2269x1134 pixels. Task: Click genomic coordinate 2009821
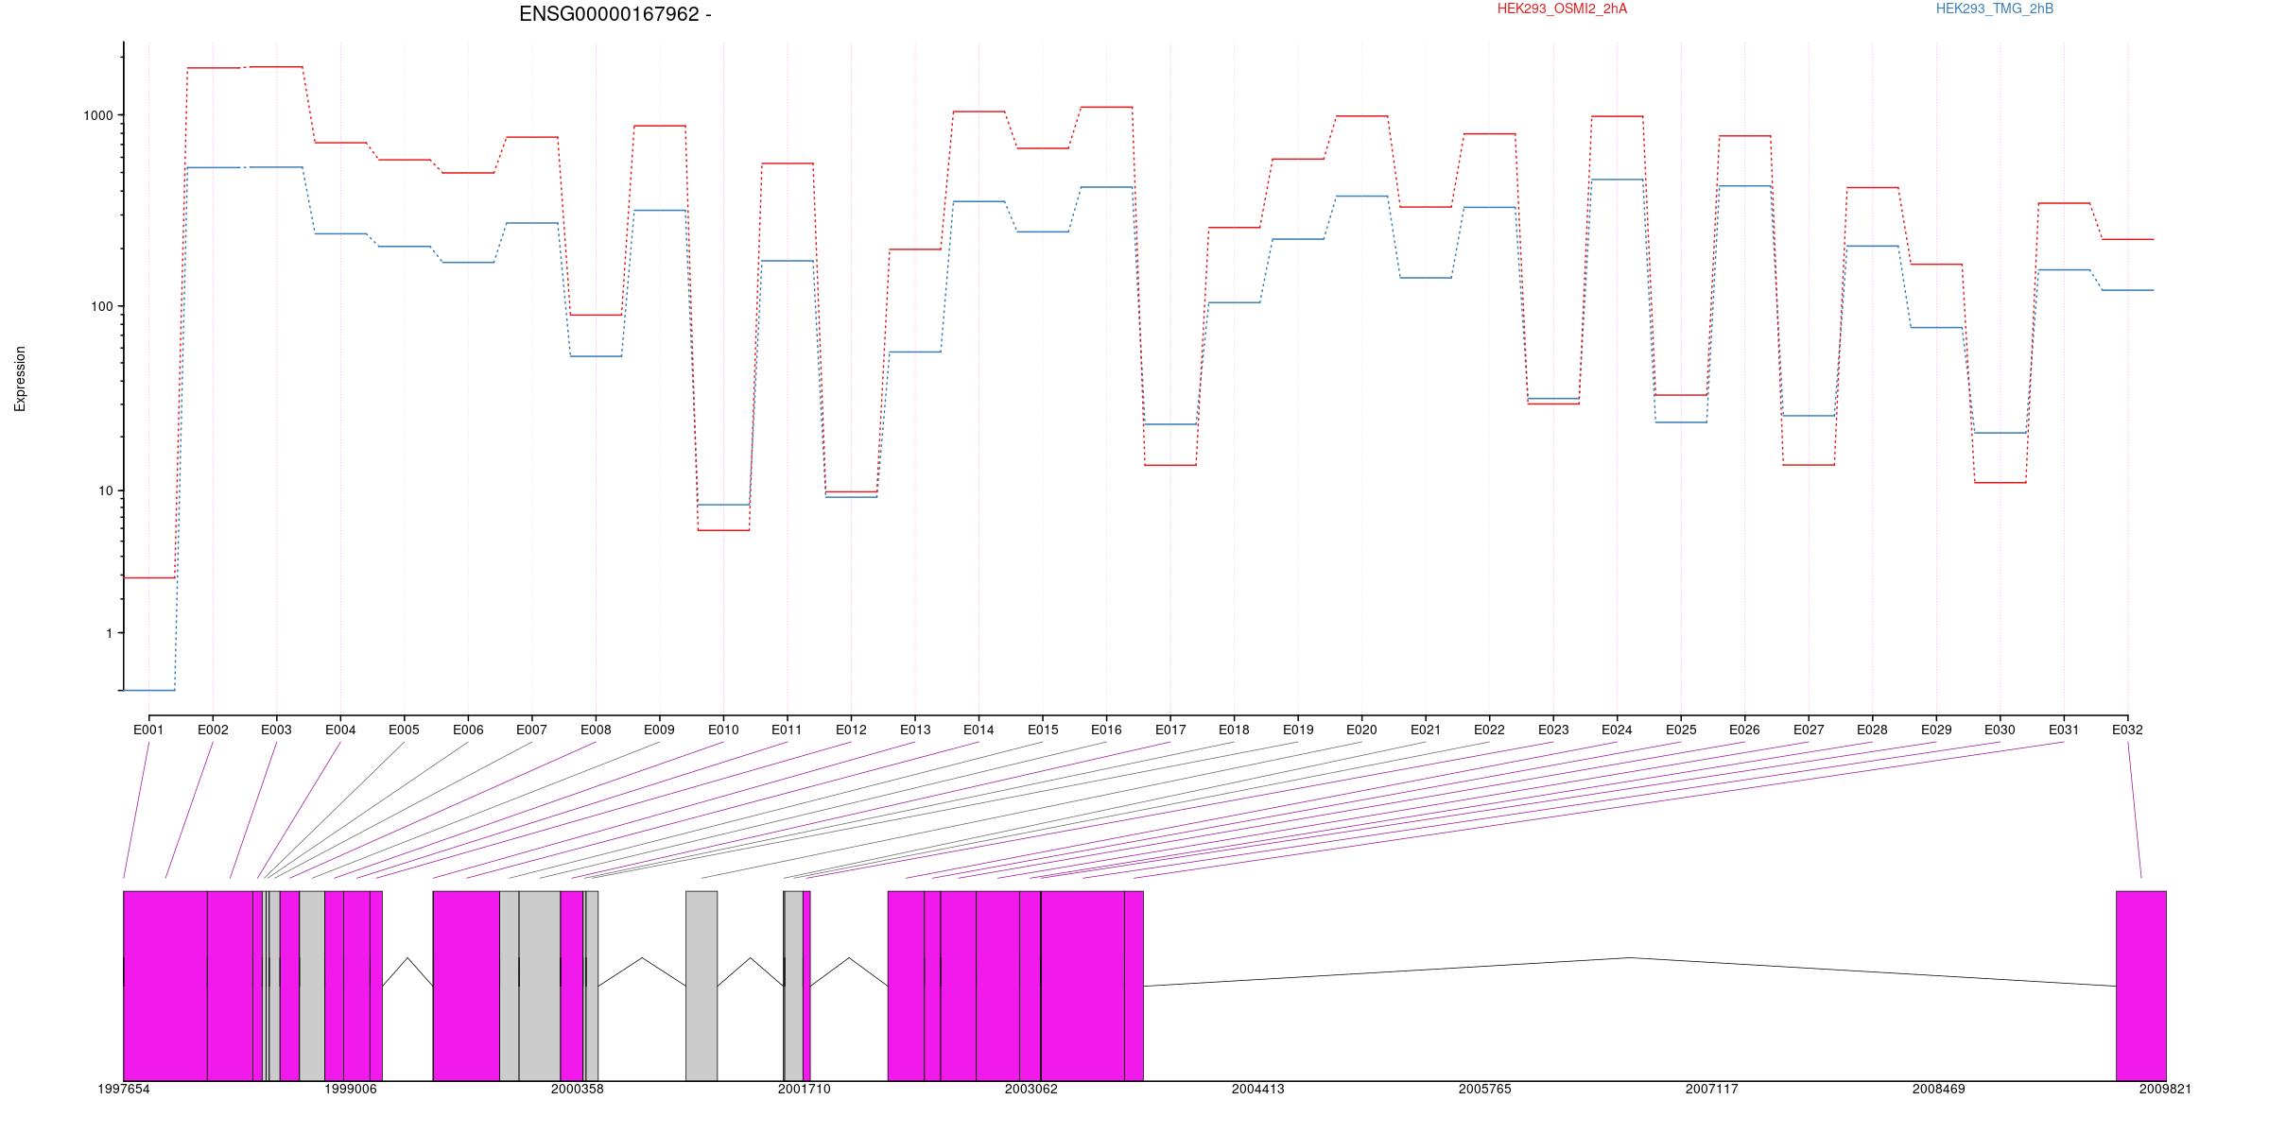click(x=2166, y=1089)
